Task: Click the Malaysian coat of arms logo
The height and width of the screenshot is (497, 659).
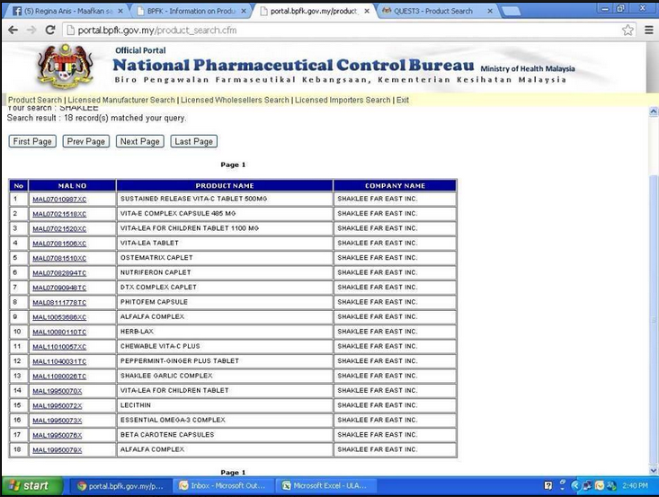Action: (x=65, y=67)
